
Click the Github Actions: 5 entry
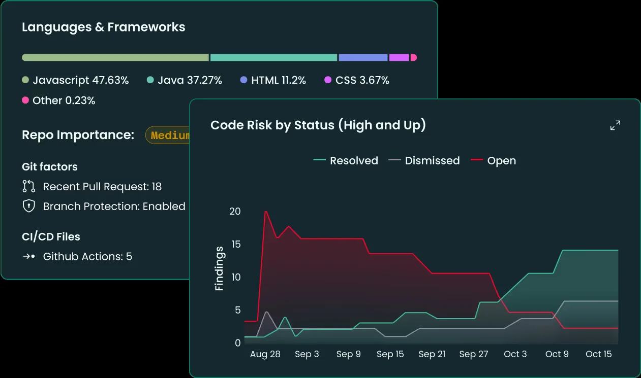[88, 257]
